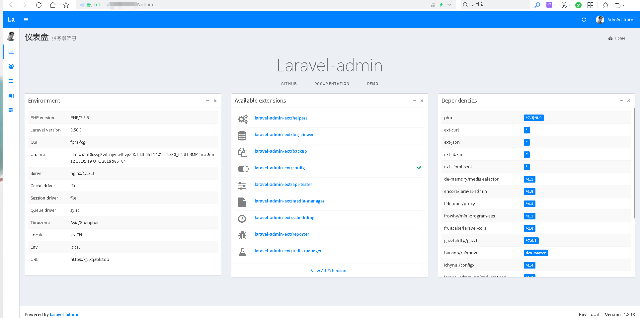The width and height of the screenshot is (640, 318).
Task: Go to browser home page icon
Action: click(x=52, y=5)
